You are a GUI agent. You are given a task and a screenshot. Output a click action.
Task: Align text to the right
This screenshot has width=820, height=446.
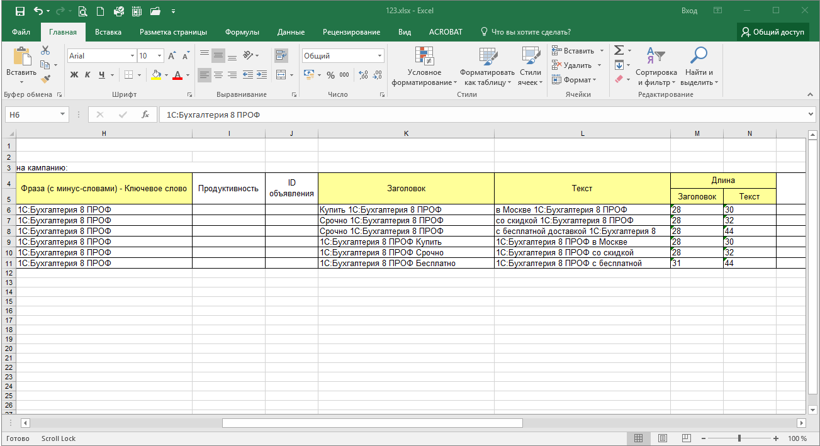tap(232, 75)
